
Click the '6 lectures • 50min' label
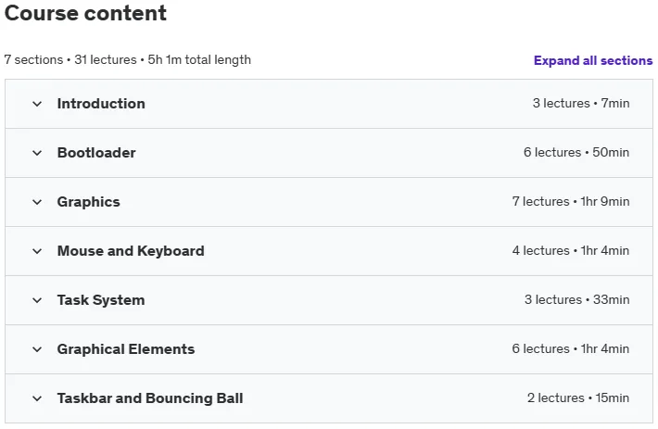pos(576,152)
